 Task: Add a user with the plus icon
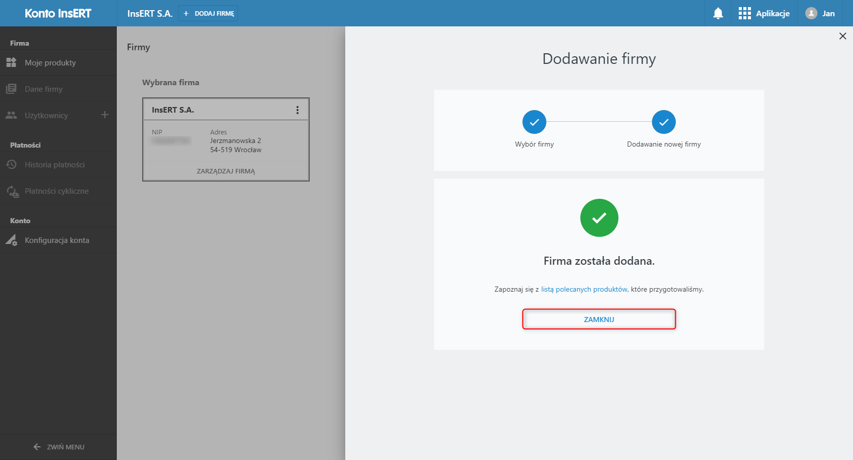[x=105, y=115]
